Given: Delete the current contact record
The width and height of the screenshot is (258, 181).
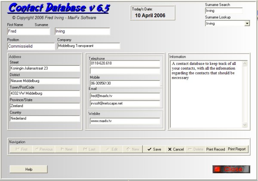Looking at the screenshot, I should coord(195,149).
